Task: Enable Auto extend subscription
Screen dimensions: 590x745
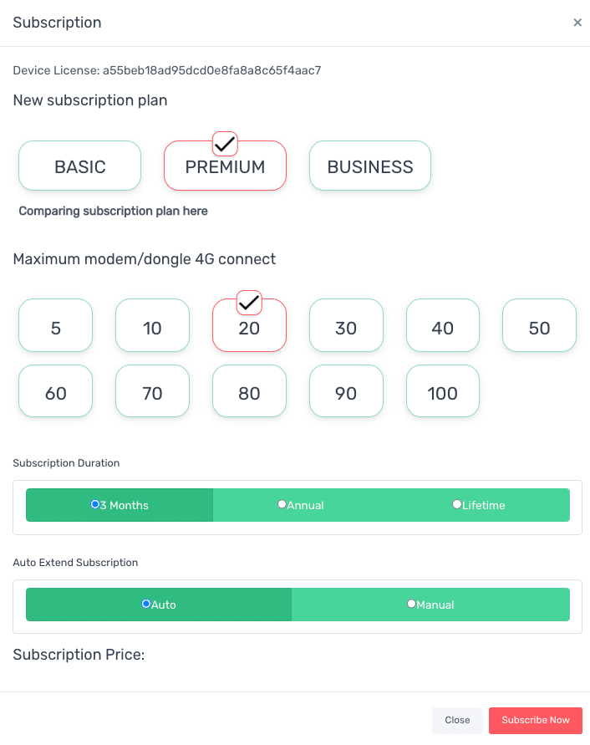Action: coord(146,604)
